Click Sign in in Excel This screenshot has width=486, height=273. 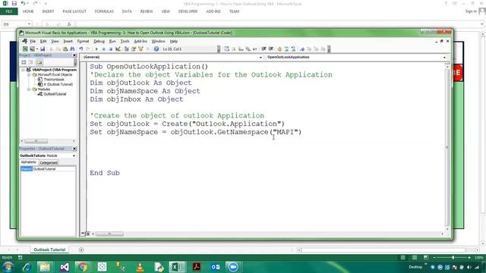point(471,11)
